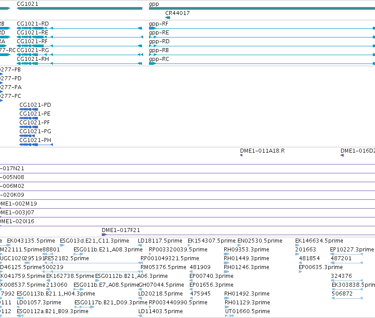The width and height of the screenshot is (375, 318).
Task: Open the CR44017 gene feature
Action: [167, 18]
